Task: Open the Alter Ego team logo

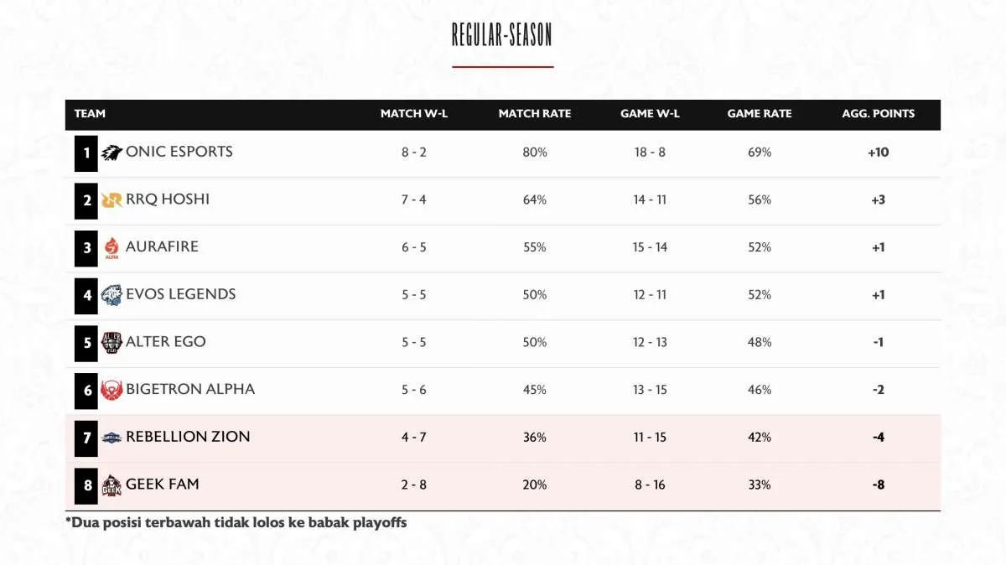Action: (x=111, y=343)
